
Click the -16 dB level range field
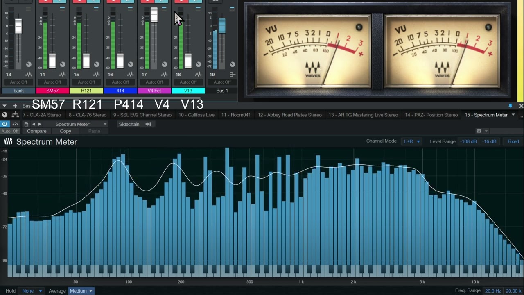(489, 141)
